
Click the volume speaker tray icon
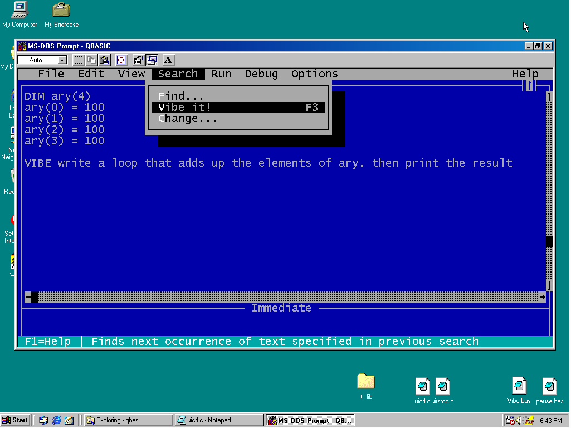(x=519, y=420)
